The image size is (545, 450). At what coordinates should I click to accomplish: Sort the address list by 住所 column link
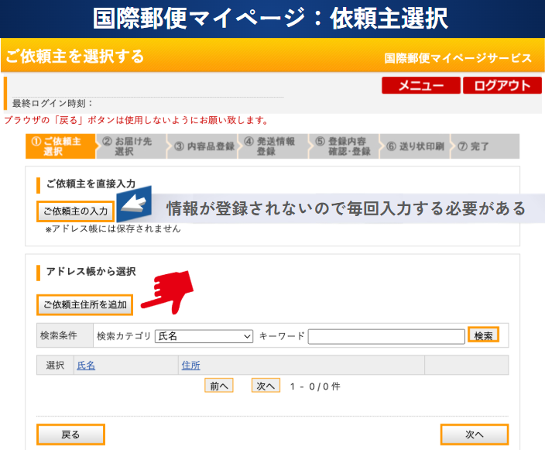click(190, 365)
